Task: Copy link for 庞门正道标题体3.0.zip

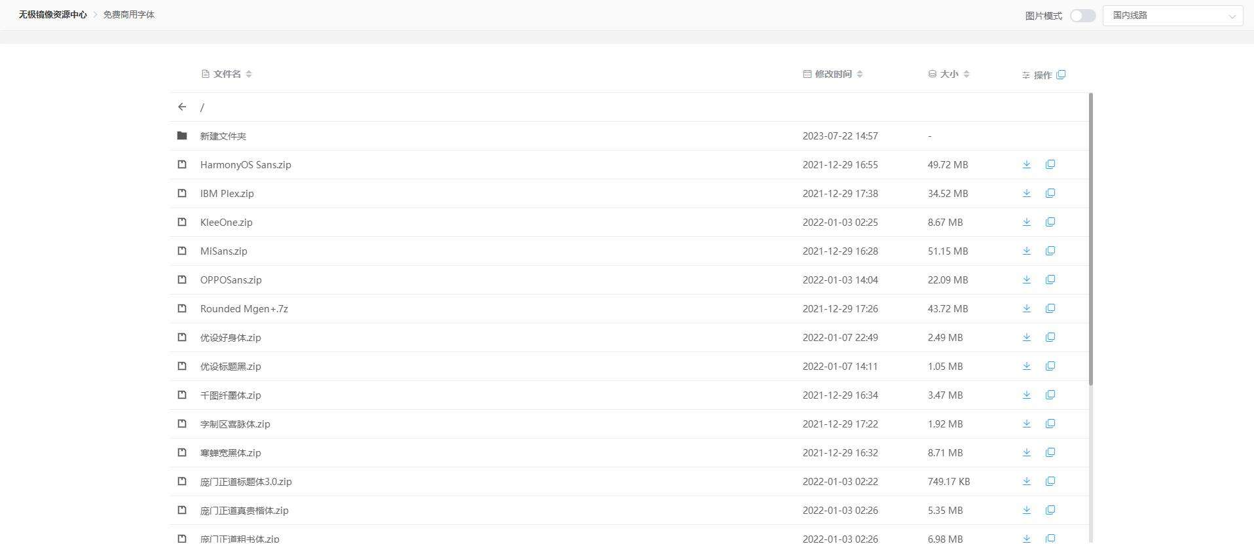Action: pos(1050,481)
